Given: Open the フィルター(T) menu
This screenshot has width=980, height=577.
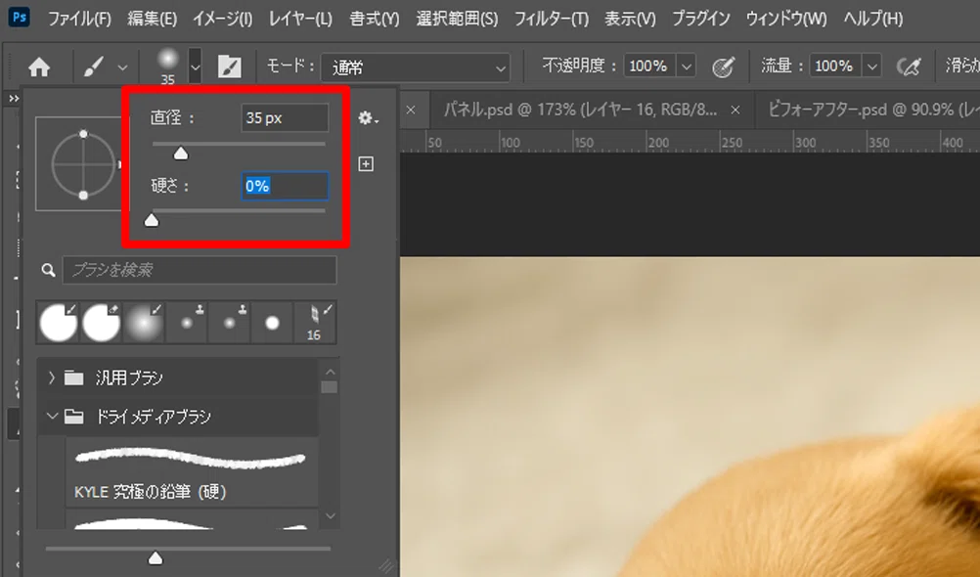Looking at the screenshot, I should 552,19.
